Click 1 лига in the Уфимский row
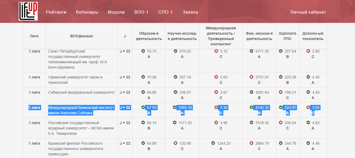Viewport: 355px width, 158px height. (34, 77)
